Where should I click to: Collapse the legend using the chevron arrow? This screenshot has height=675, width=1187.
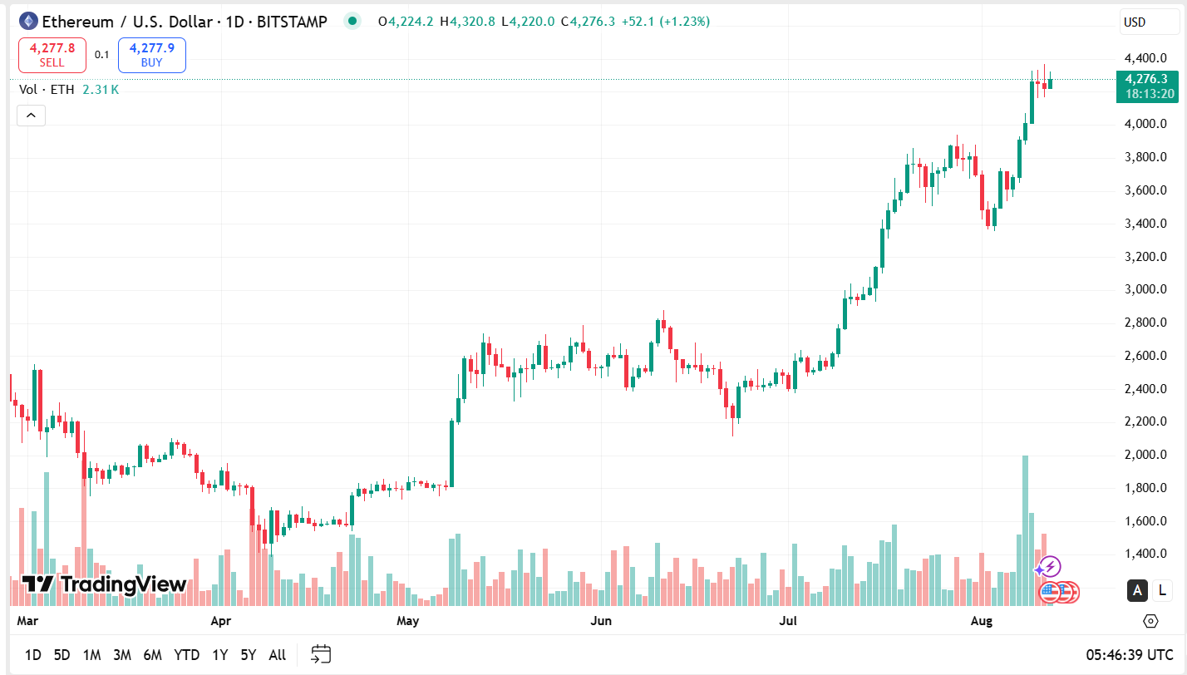pos(31,115)
